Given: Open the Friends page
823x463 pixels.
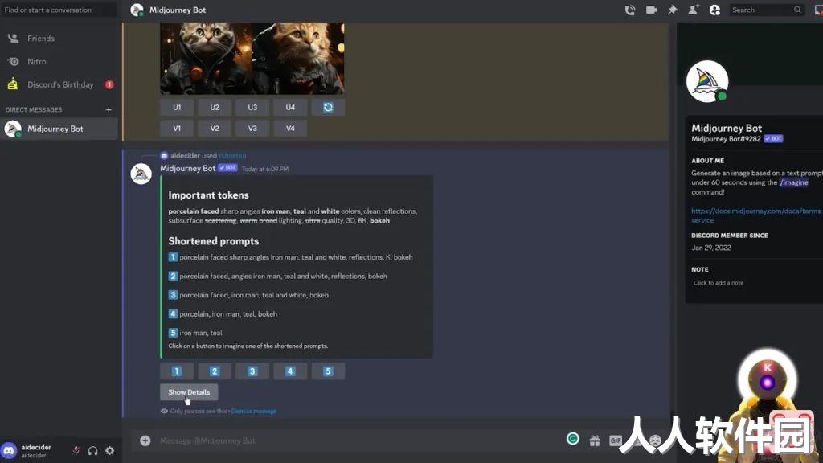Looking at the screenshot, I should click(x=59, y=39).
